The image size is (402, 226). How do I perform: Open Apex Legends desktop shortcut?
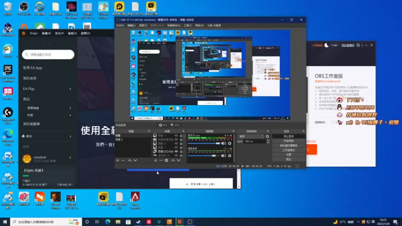pos(135,200)
